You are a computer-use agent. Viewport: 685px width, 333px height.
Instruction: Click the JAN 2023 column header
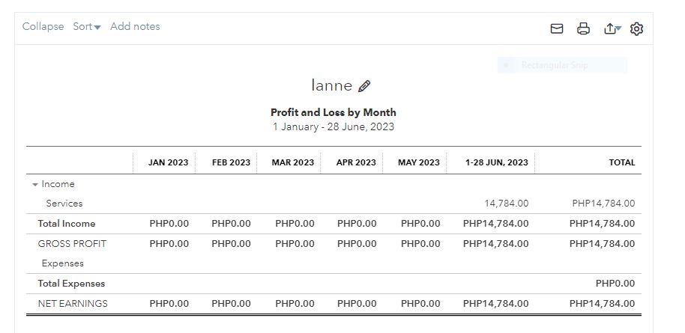point(168,162)
